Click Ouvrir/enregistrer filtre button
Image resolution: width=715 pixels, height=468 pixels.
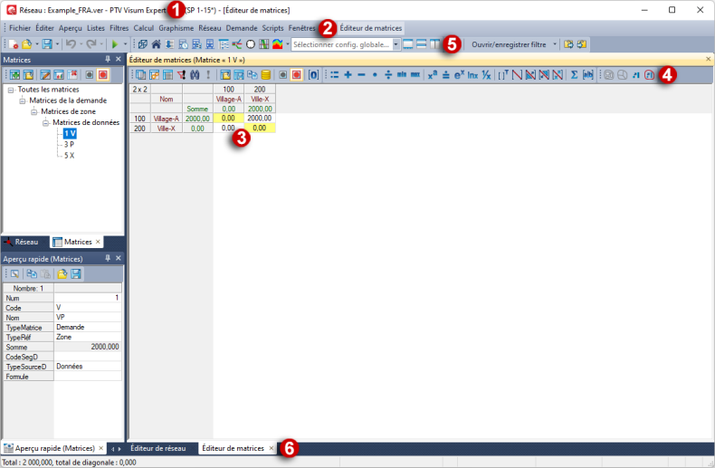point(512,43)
